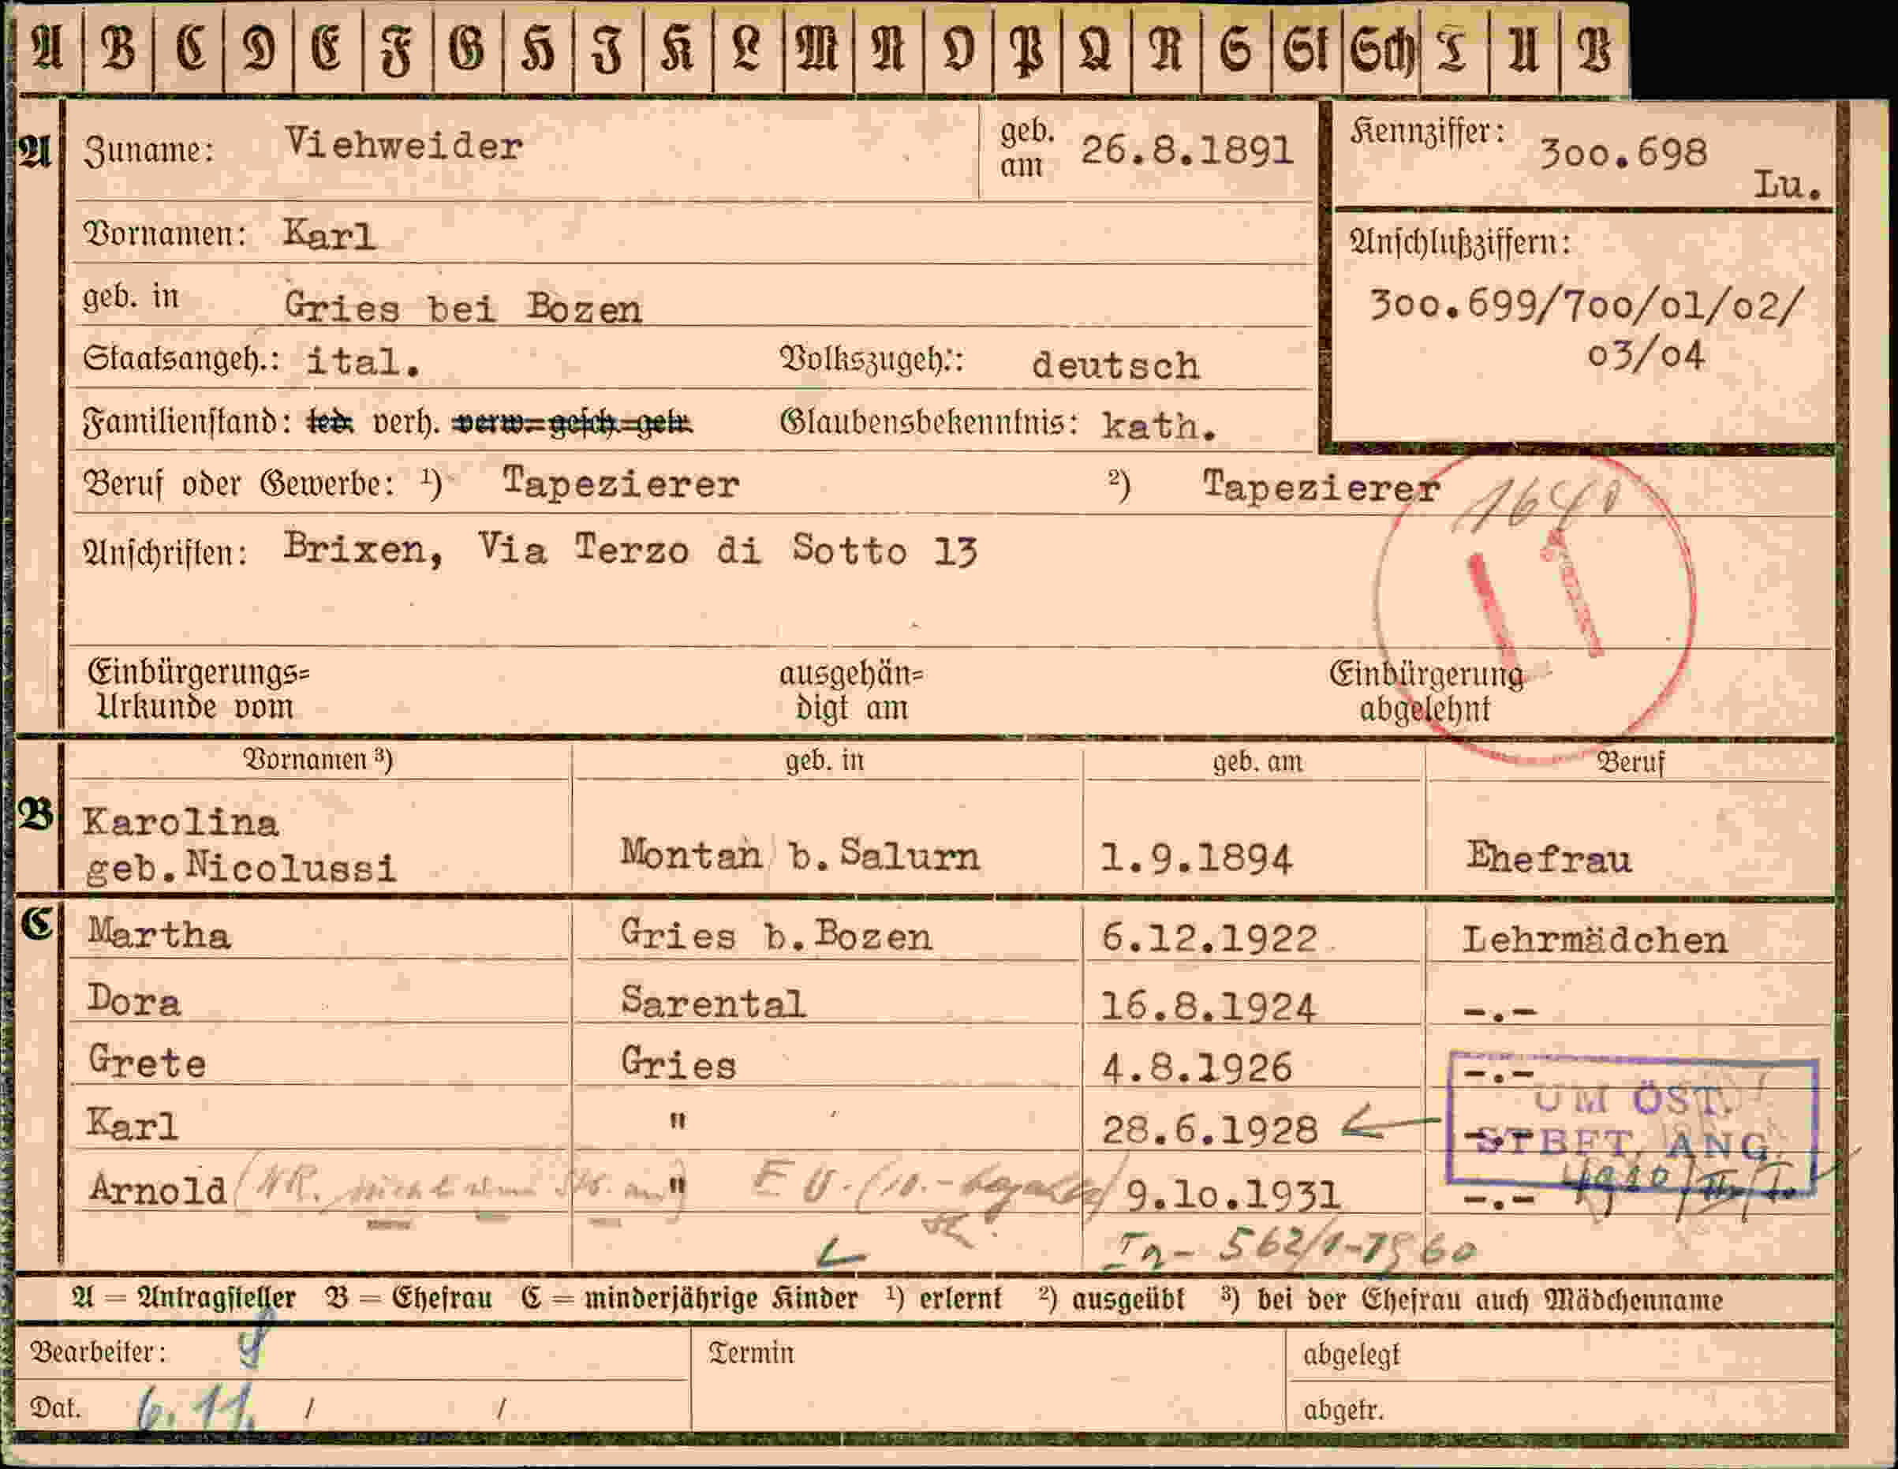
Task: Click the "Einbürgerungs-Urkunde vom" label
Action: [199, 690]
